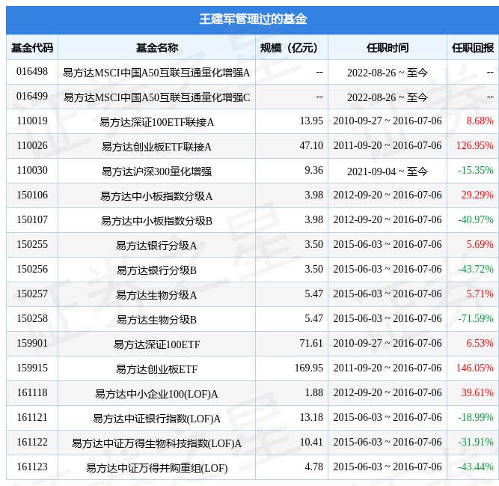
Task: Click the scale value 169.95
Action: [x=309, y=368]
